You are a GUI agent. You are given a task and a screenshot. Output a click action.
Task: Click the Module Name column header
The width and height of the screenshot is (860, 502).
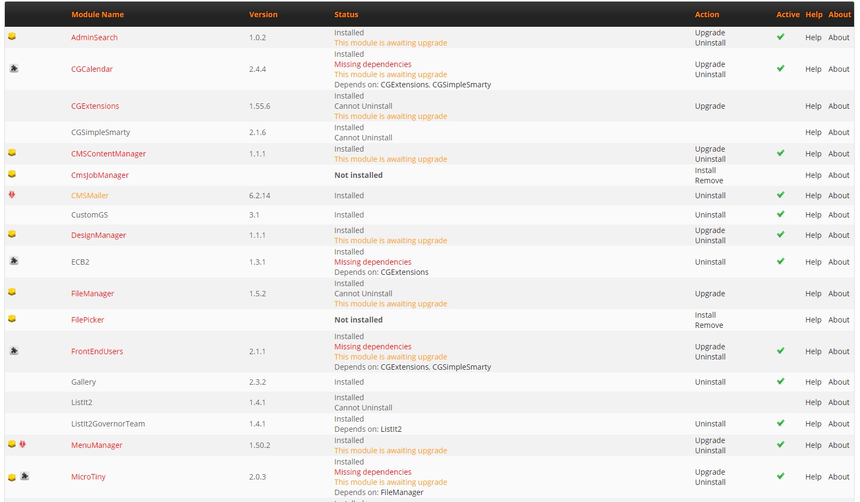tap(98, 14)
